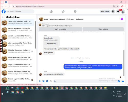Send a thumbs-up like

point(123,81)
